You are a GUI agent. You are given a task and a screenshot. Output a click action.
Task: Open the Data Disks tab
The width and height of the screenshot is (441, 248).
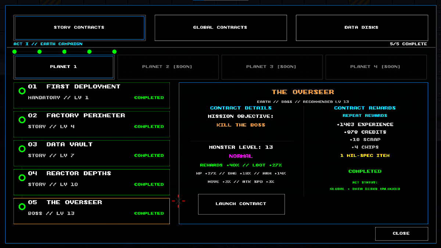point(362,28)
